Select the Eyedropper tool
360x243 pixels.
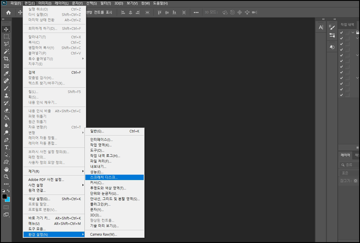point(6,74)
